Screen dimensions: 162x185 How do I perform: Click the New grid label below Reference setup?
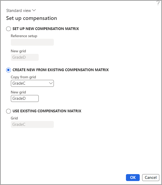tap(18, 51)
